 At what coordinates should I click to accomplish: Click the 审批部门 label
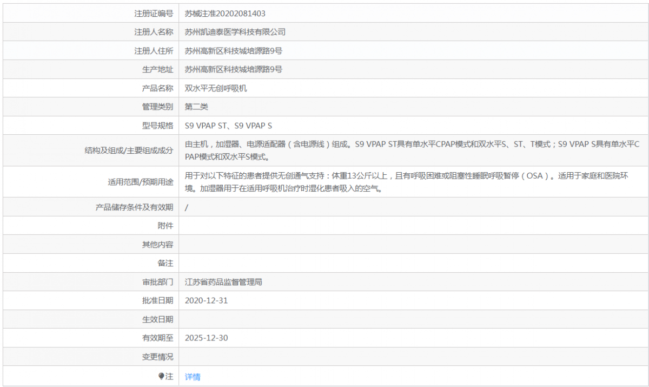157,282
